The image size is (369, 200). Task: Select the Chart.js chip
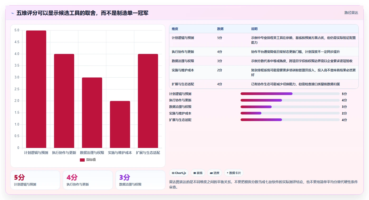(x=179, y=173)
